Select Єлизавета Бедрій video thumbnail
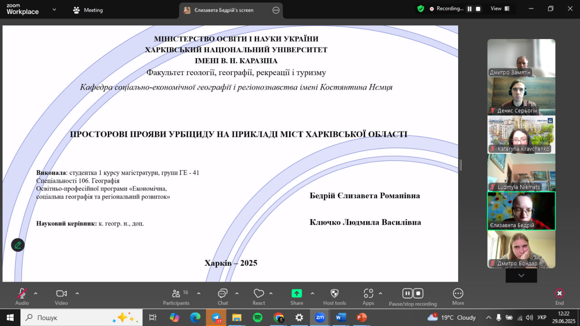 (521, 211)
